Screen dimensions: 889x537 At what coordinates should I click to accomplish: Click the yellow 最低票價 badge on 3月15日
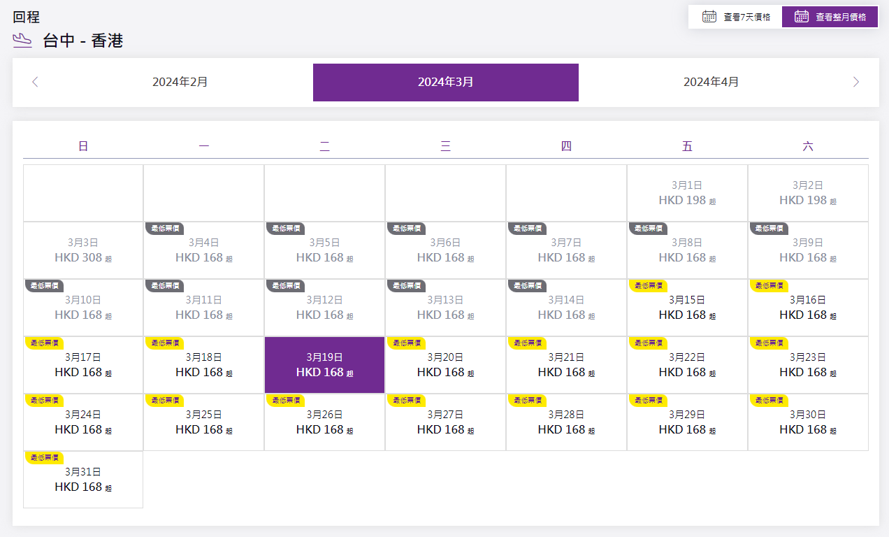[x=648, y=285]
